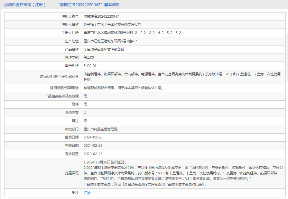Click the line 产品技术要求变更：详见 对比表
288x199 pixels.
coord(146,184)
